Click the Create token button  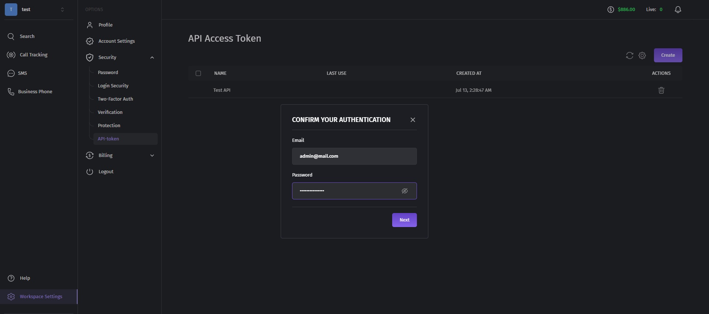(x=668, y=55)
